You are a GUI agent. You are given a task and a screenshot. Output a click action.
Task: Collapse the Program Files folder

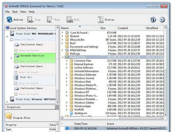click(x=62, y=57)
